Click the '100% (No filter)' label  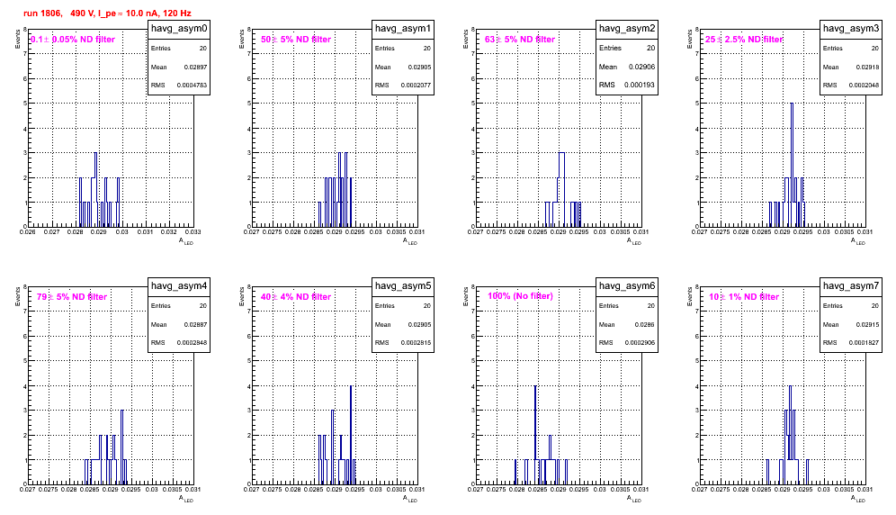520,296
